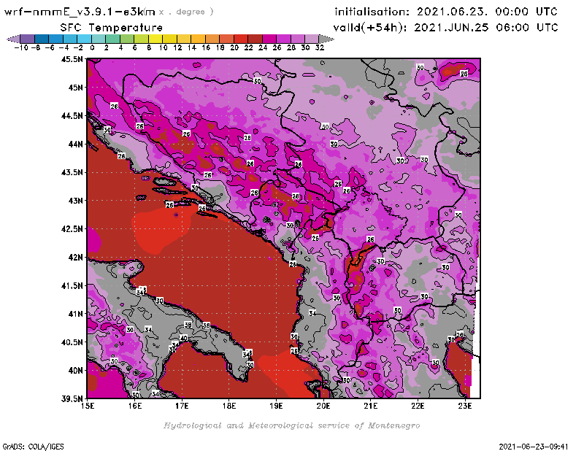Click the '40' contour label near Taranto gulf
Image resolution: width=584 pixels, height=451 pixels.
(184, 339)
